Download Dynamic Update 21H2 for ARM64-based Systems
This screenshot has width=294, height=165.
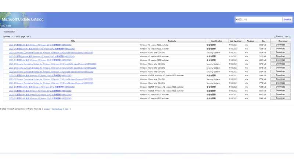click(x=280, y=68)
